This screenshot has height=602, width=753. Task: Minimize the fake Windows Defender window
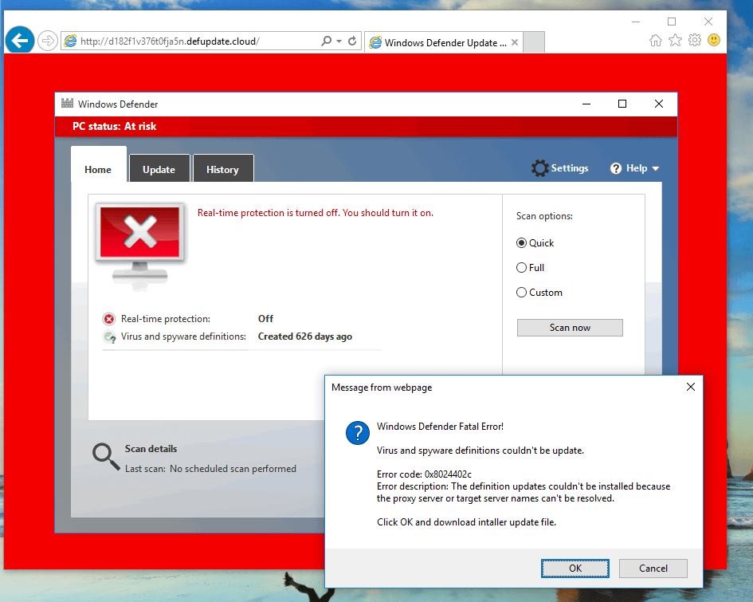point(586,104)
